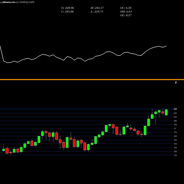This screenshot has height=184, width=184.
Task: Click the 'OL: 0.57' value
Action: pyautogui.click(x=126, y=15)
